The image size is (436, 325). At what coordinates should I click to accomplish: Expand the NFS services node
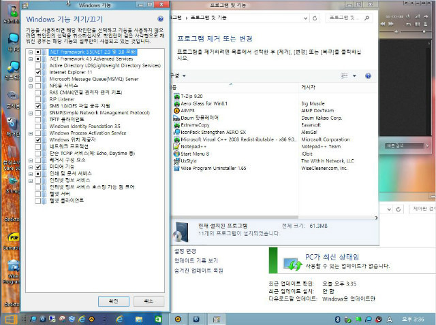click(31, 86)
